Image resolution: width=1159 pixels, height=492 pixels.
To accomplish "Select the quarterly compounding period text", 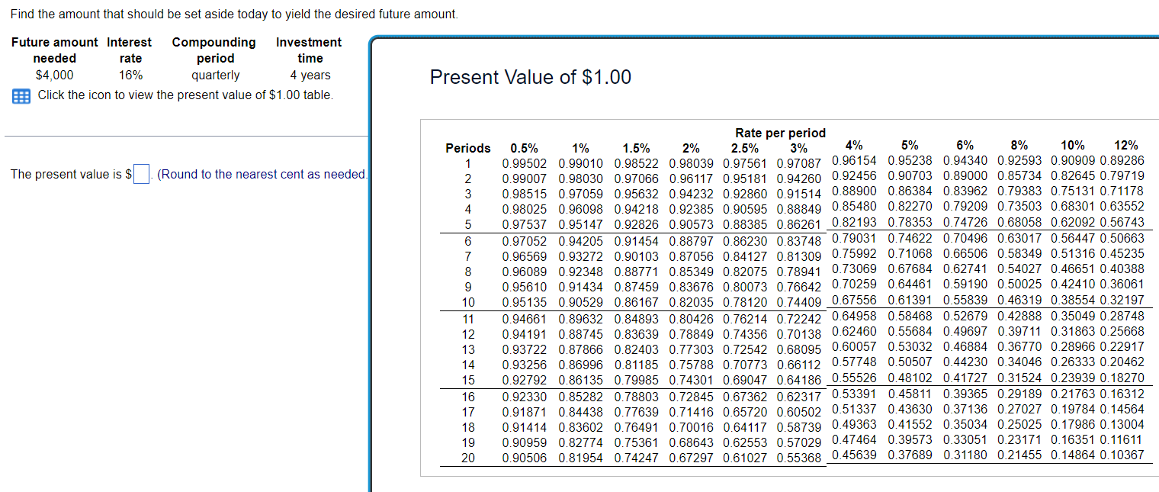I will coord(214,75).
